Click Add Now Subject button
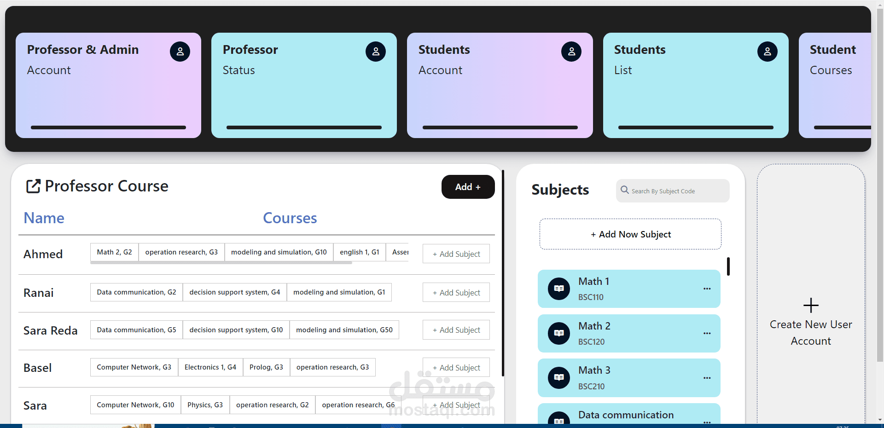Image resolution: width=884 pixels, height=428 pixels. click(x=630, y=234)
